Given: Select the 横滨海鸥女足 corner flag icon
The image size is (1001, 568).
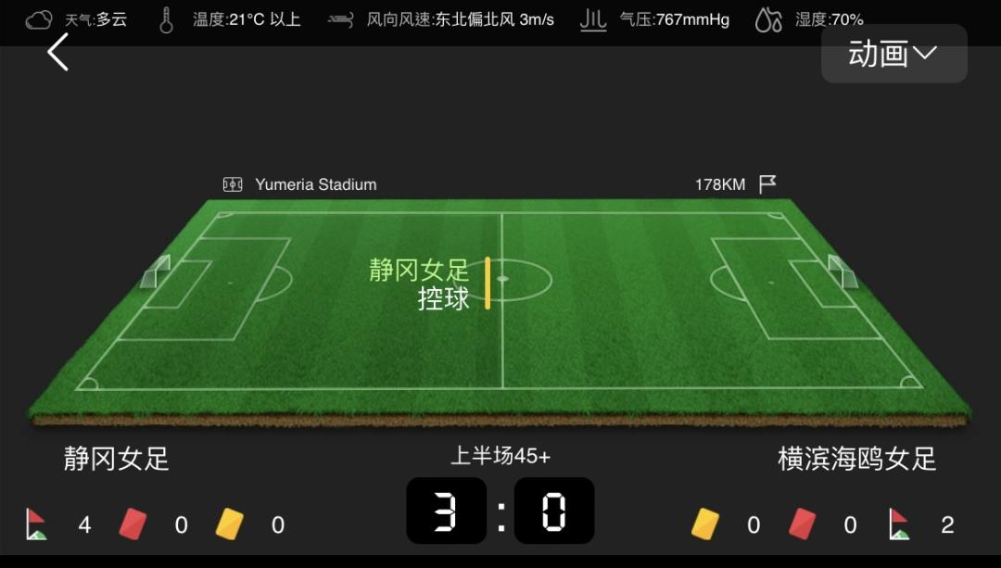Looking at the screenshot, I should pyautogui.click(x=899, y=524).
